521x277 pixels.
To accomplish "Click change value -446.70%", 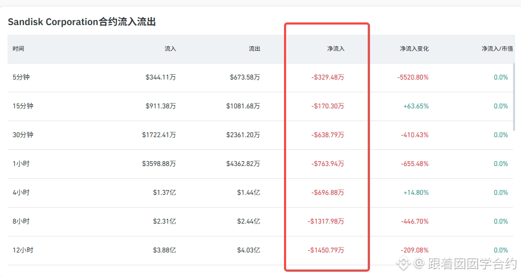I will [x=415, y=221].
